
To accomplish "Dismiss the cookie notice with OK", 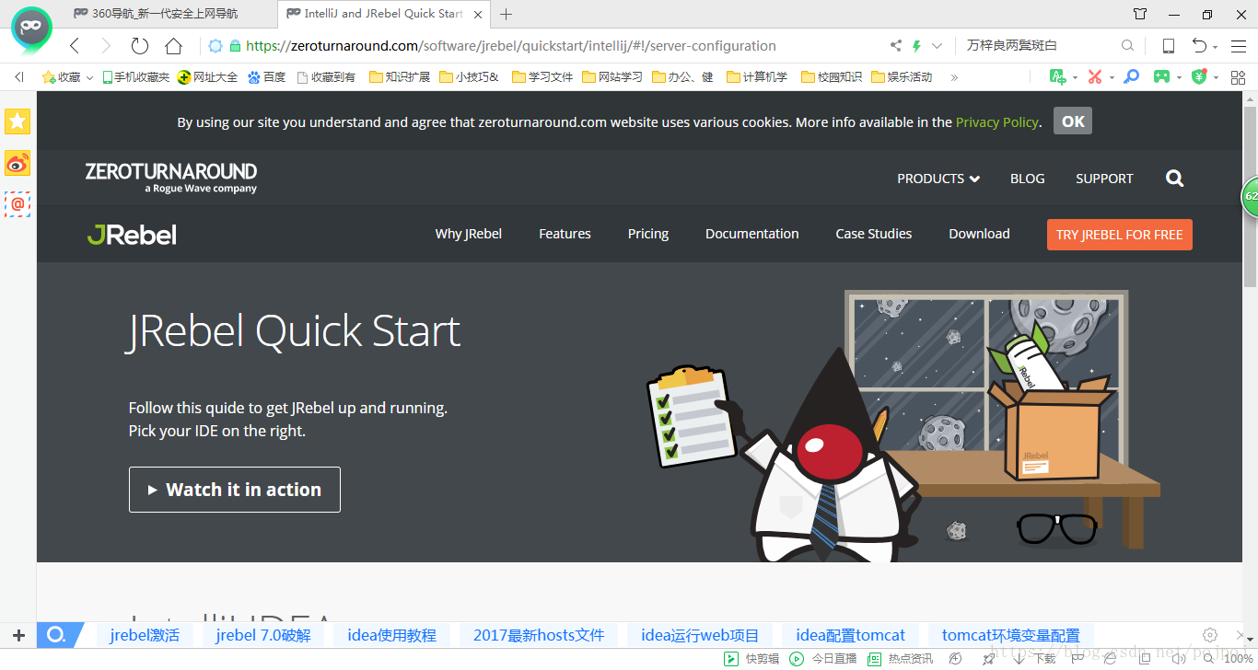I will [x=1073, y=121].
